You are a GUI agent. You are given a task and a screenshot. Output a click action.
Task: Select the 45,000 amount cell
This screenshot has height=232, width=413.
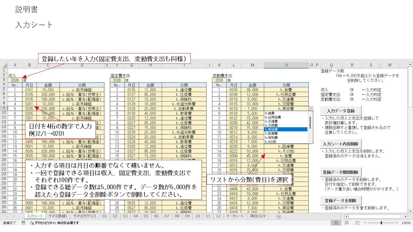click(x=252, y=156)
